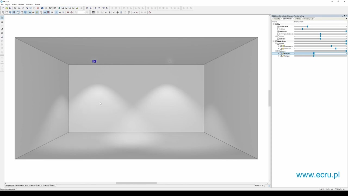Collapse the Halogeny tree node

[276, 51]
